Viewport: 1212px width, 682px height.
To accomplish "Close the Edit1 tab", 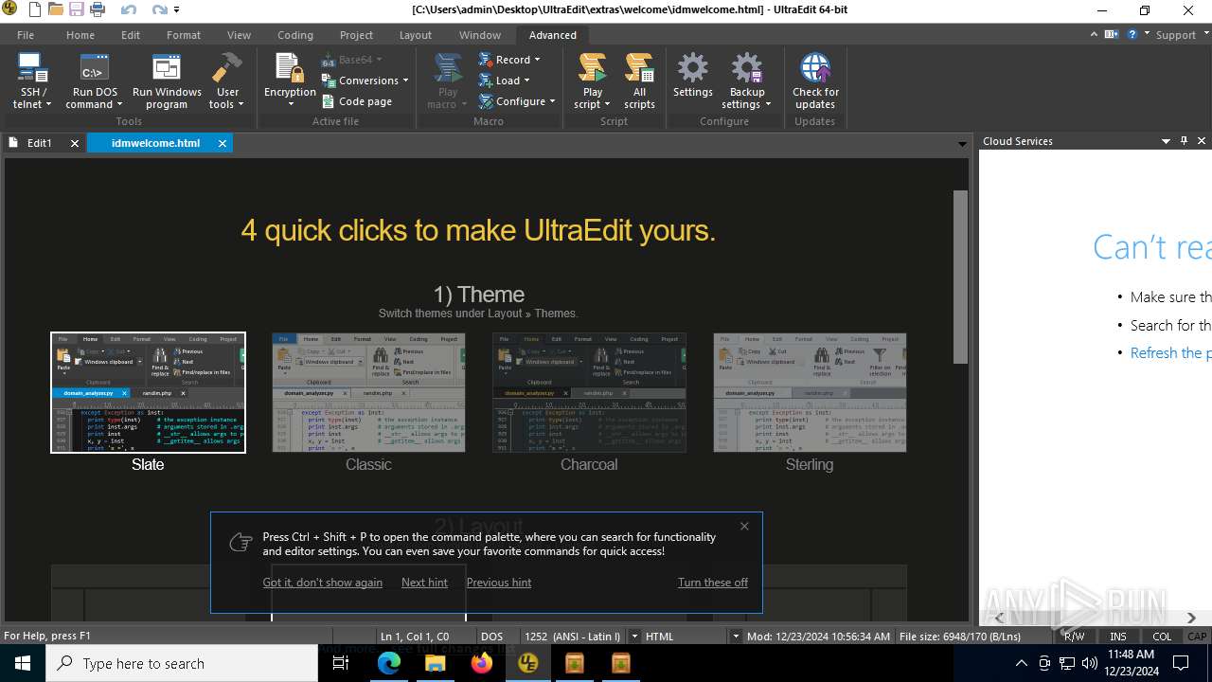I will (x=75, y=143).
